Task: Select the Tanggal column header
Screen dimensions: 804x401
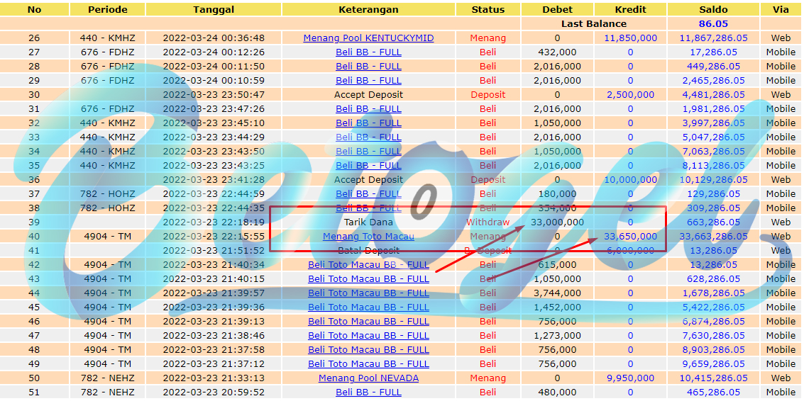Action: pyautogui.click(x=214, y=9)
